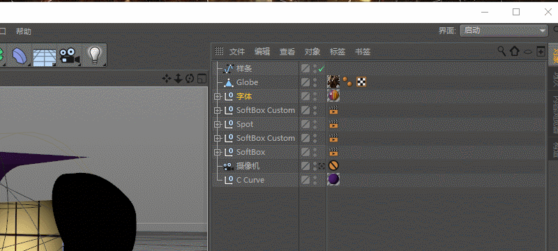The image size is (558, 251).
Task: Toggle the layer square for 样条
Action: (x=306, y=68)
